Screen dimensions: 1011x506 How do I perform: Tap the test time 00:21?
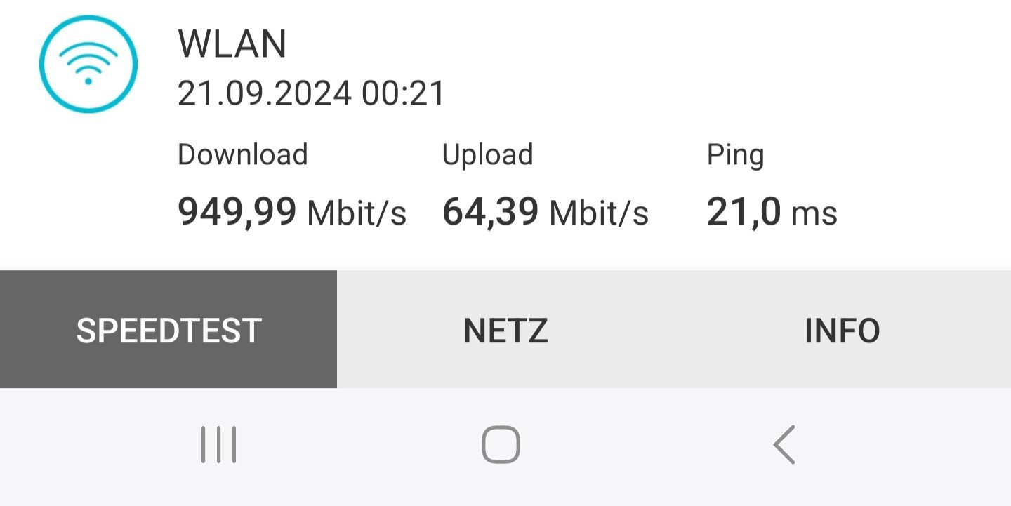pyautogui.click(x=403, y=94)
